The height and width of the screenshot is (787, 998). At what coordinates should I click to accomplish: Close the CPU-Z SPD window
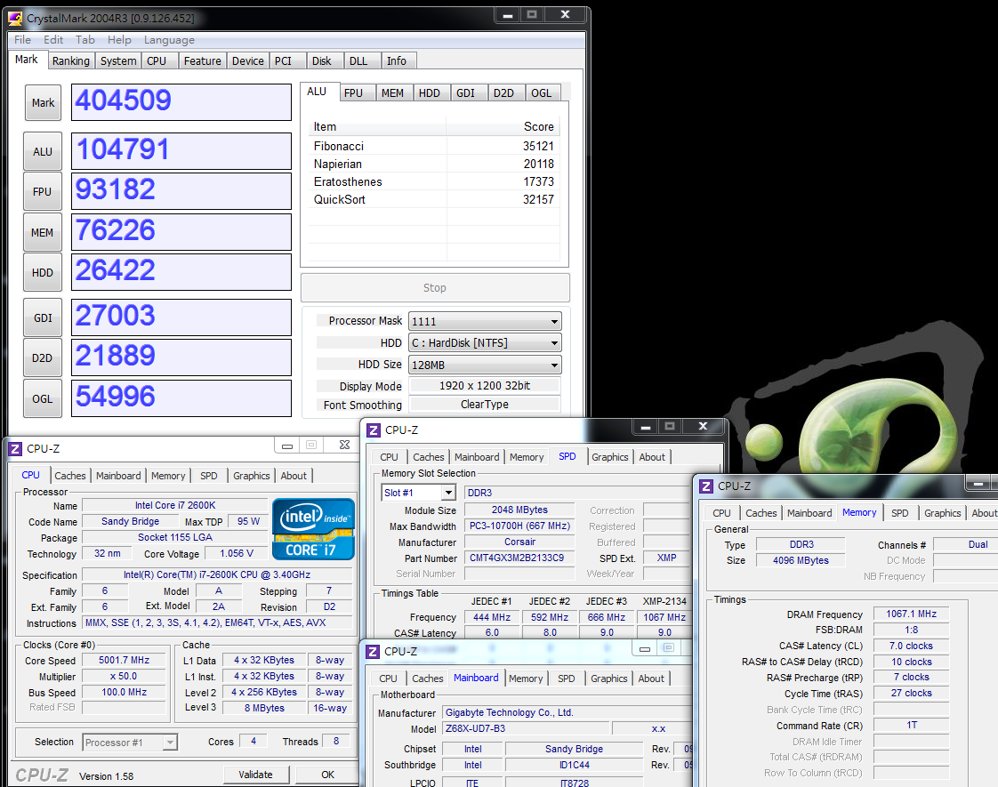pos(703,426)
